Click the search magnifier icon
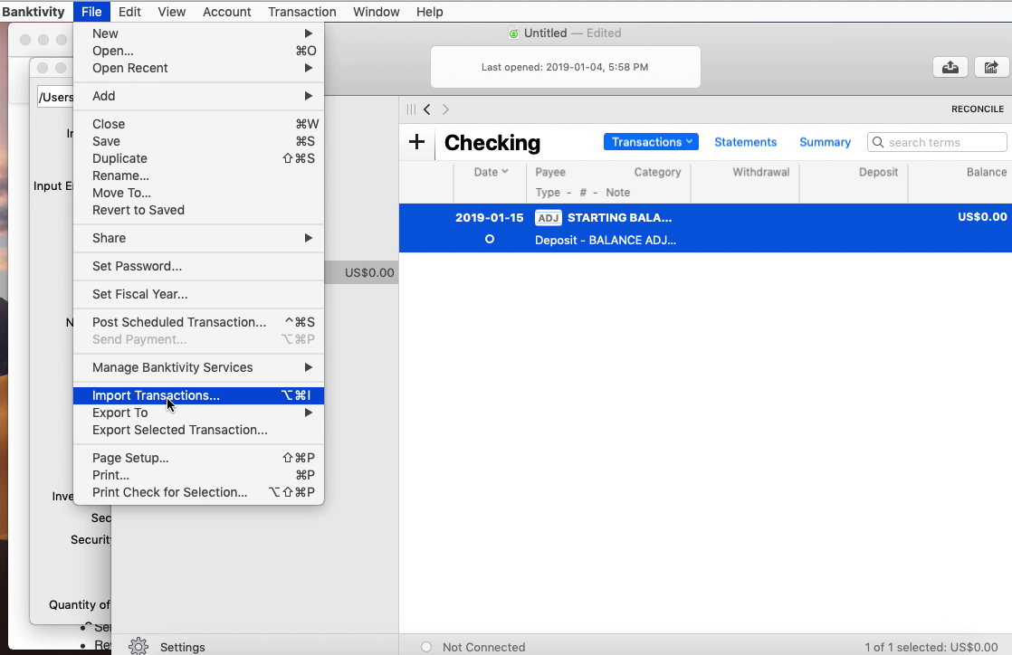The width and height of the screenshot is (1012, 655). (878, 142)
